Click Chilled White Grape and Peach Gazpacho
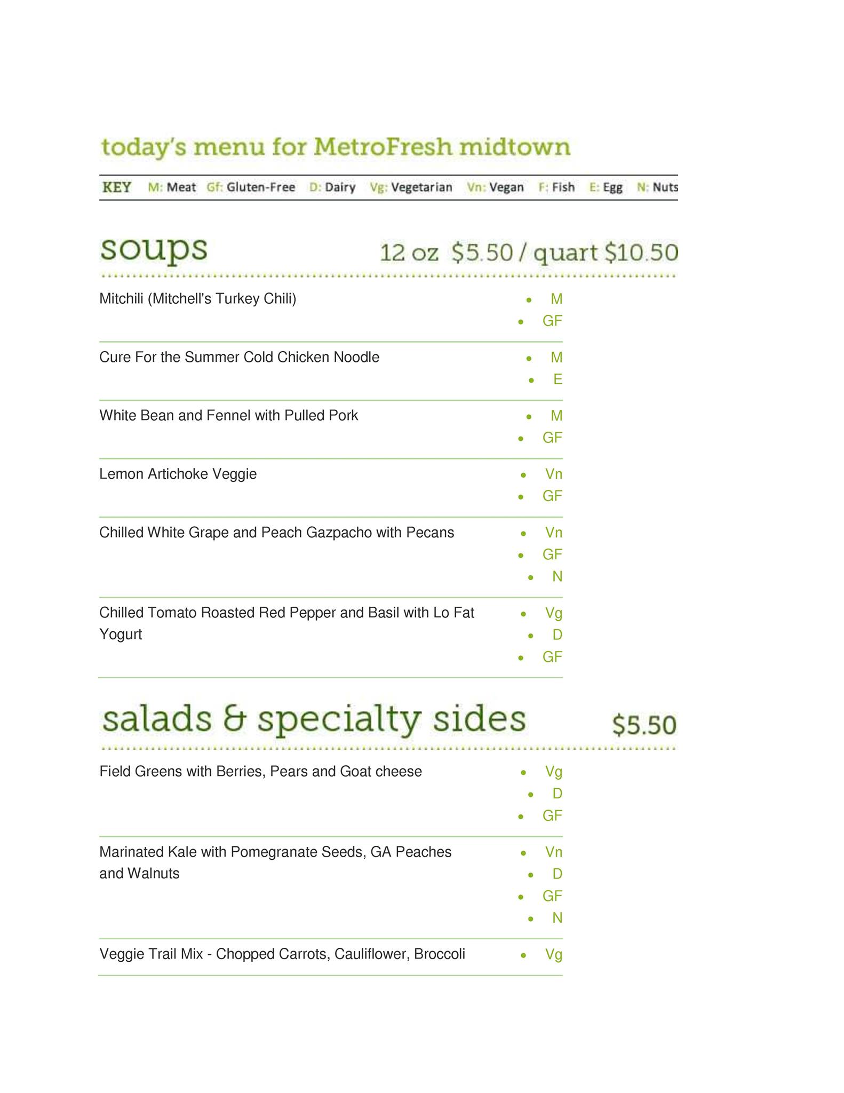 [x=276, y=533]
